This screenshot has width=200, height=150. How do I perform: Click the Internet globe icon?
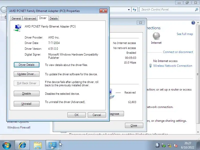[x=156, y=36]
